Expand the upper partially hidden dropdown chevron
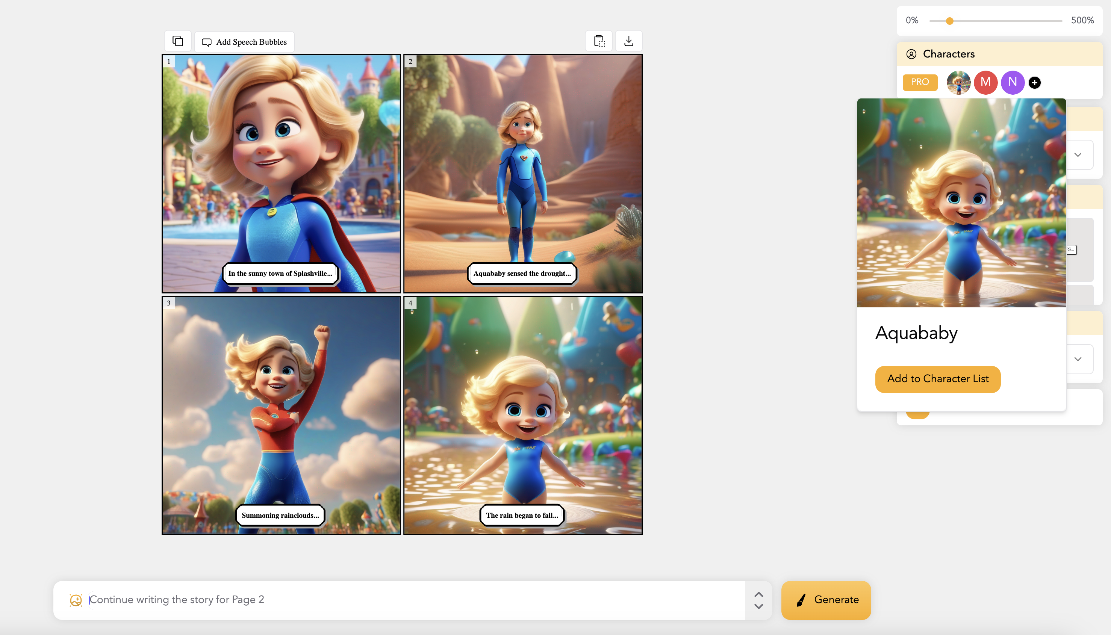The height and width of the screenshot is (635, 1111). click(x=1078, y=155)
